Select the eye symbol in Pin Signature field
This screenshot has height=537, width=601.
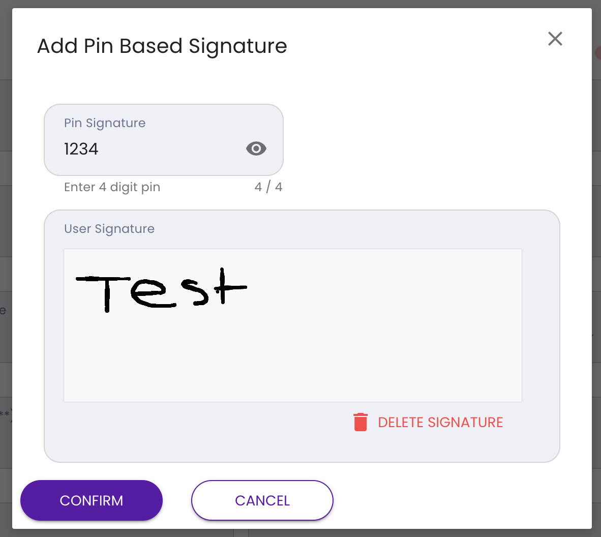[x=256, y=148]
